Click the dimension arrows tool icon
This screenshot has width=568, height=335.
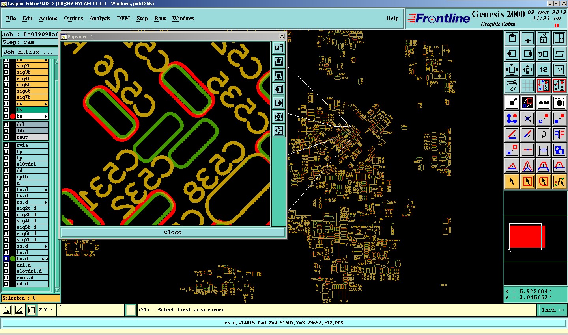[x=544, y=150]
